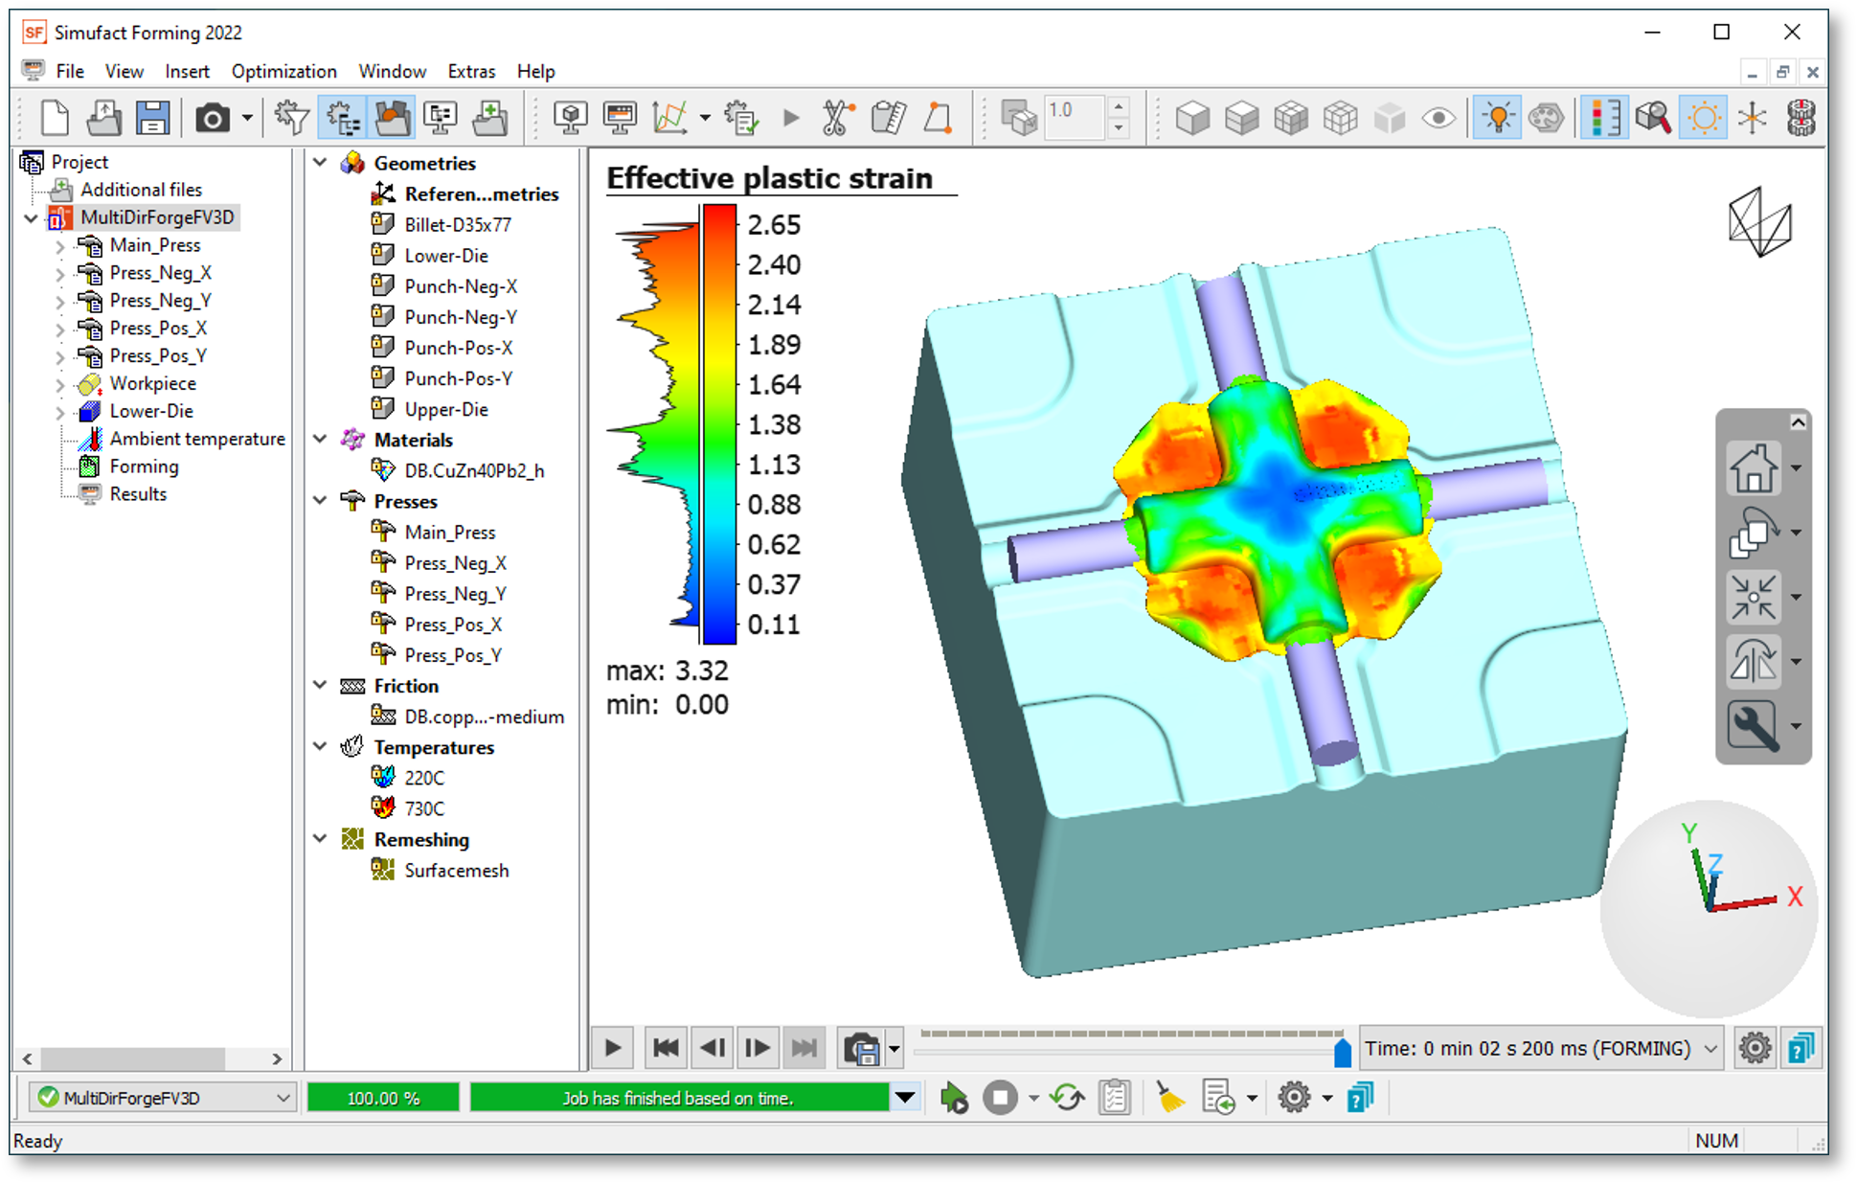Expand the Workpiece tree node

click(60, 384)
